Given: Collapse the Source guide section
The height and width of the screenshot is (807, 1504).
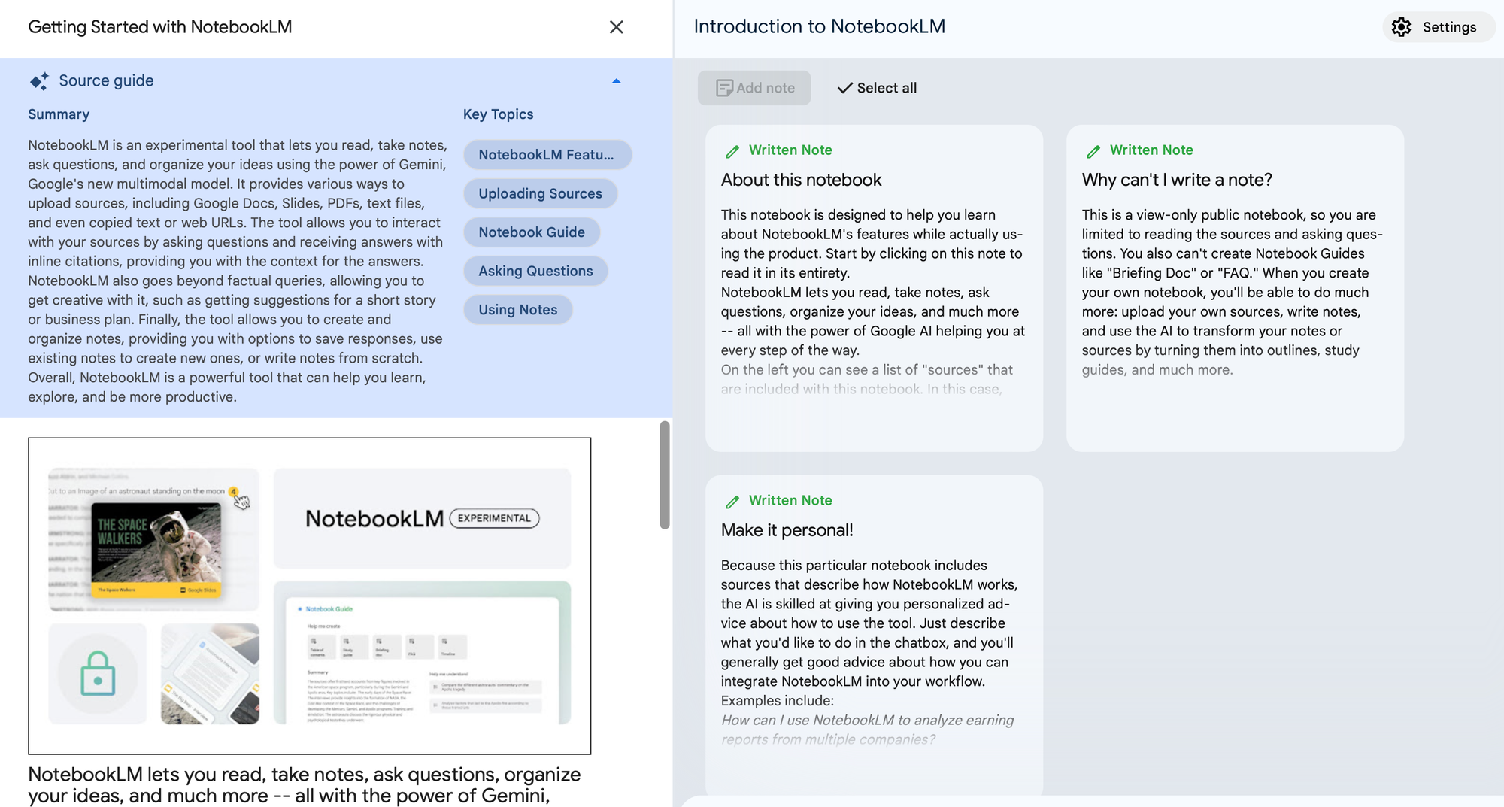Looking at the screenshot, I should 616,81.
